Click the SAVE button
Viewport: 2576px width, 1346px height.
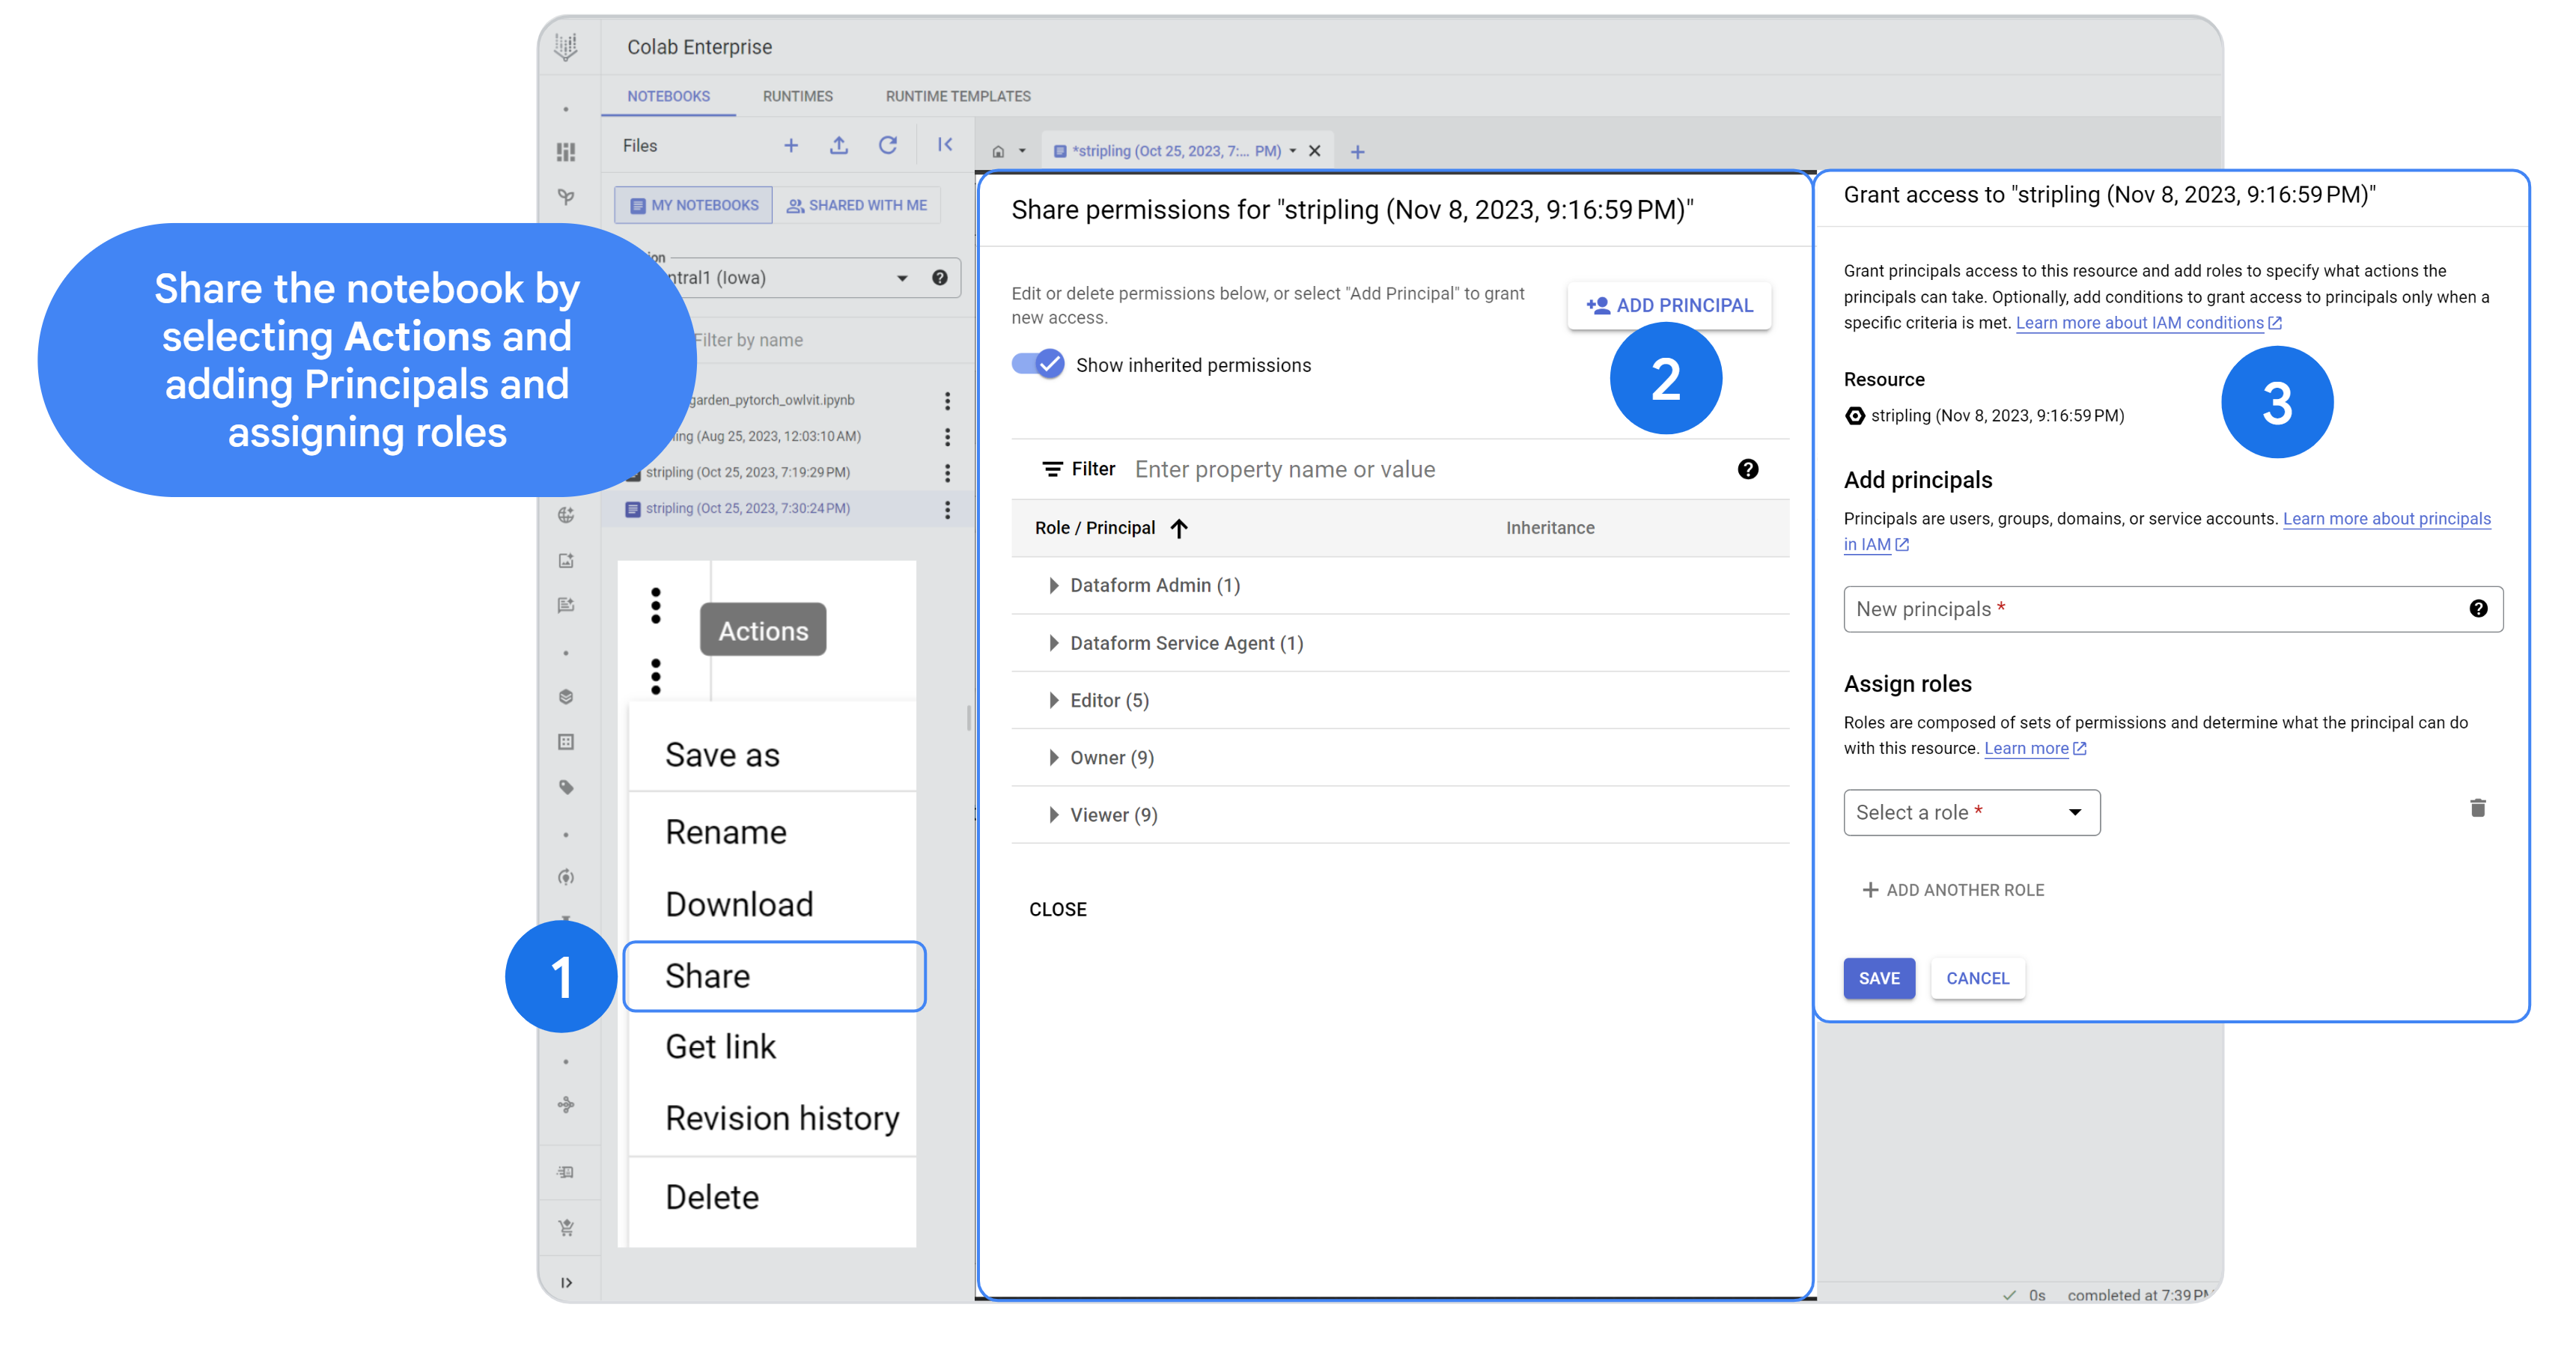tap(1879, 976)
